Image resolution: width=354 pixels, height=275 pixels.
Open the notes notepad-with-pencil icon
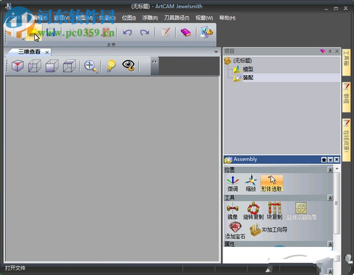[x=165, y=32]
